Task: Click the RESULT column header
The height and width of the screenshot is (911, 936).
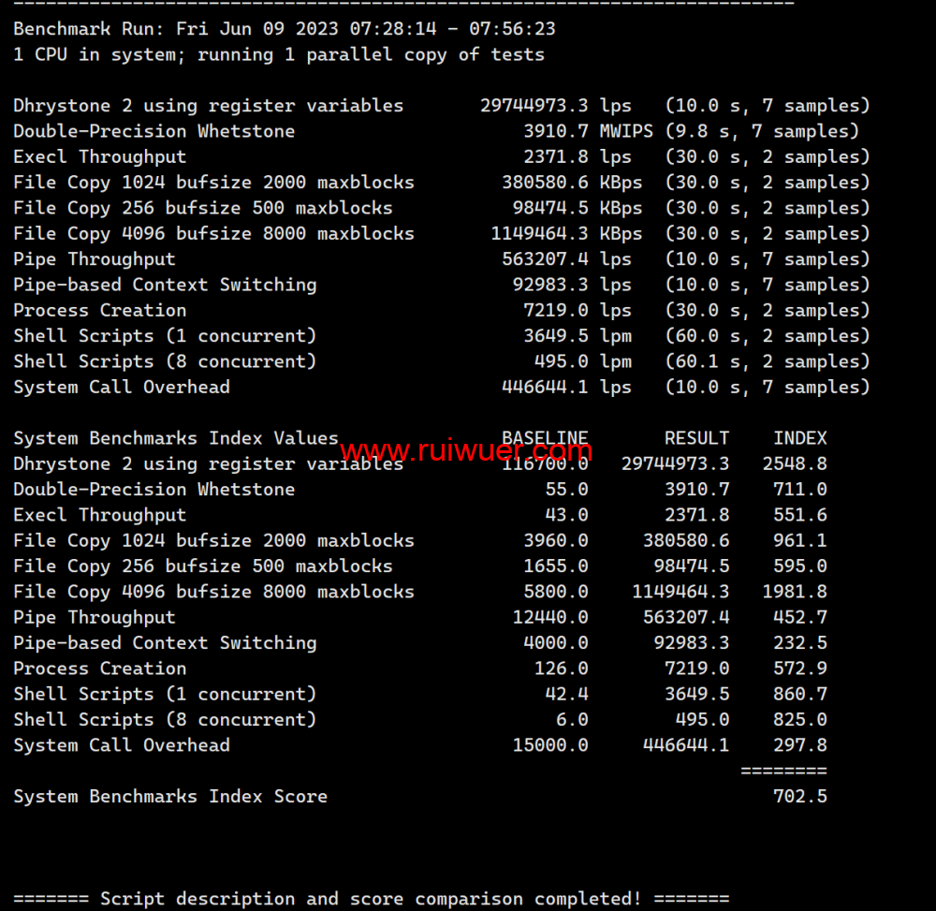Action: point(696,438)
